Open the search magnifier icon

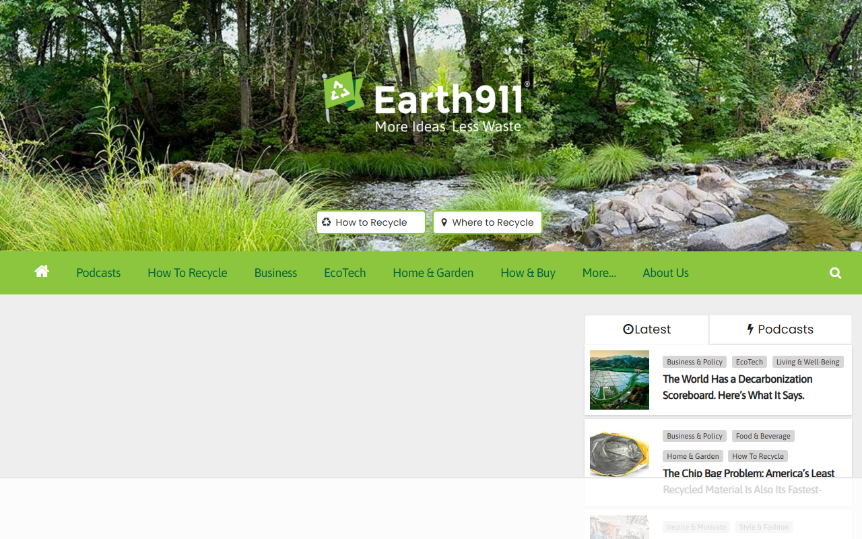pyautogui.click(x=836, y=273)
